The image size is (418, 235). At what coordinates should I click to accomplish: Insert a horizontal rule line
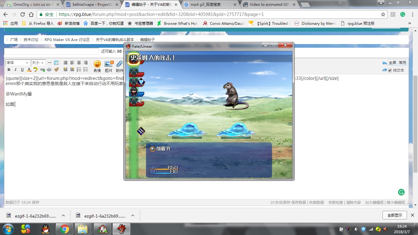pos(50,63)
